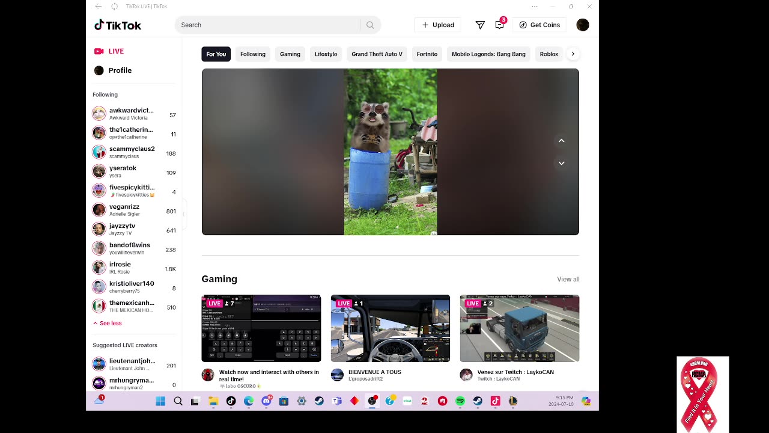Click into the Search field
The width and height of the screenshot is (769, 433).
(x=267, y=25)
